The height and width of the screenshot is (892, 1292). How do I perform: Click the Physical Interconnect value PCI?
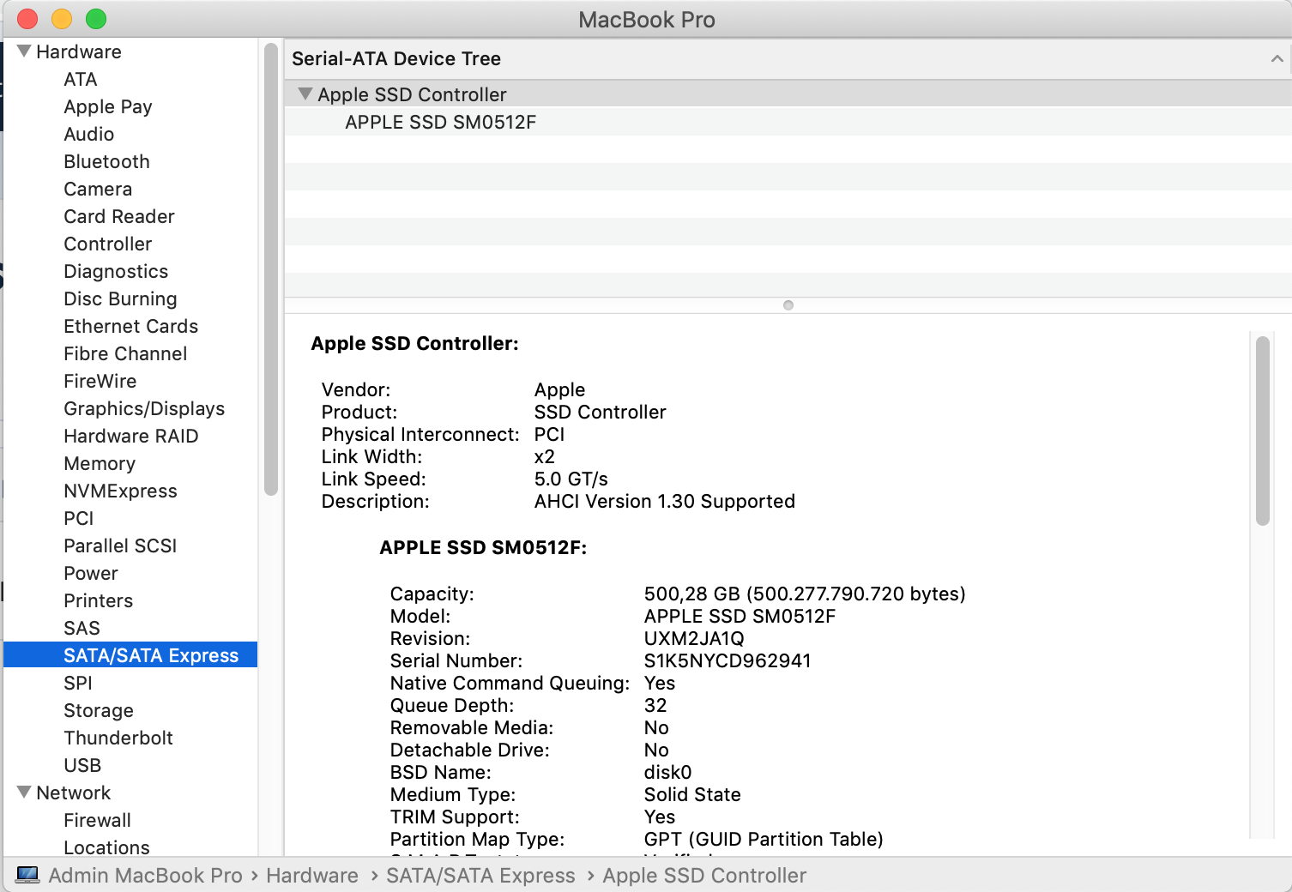550,434
